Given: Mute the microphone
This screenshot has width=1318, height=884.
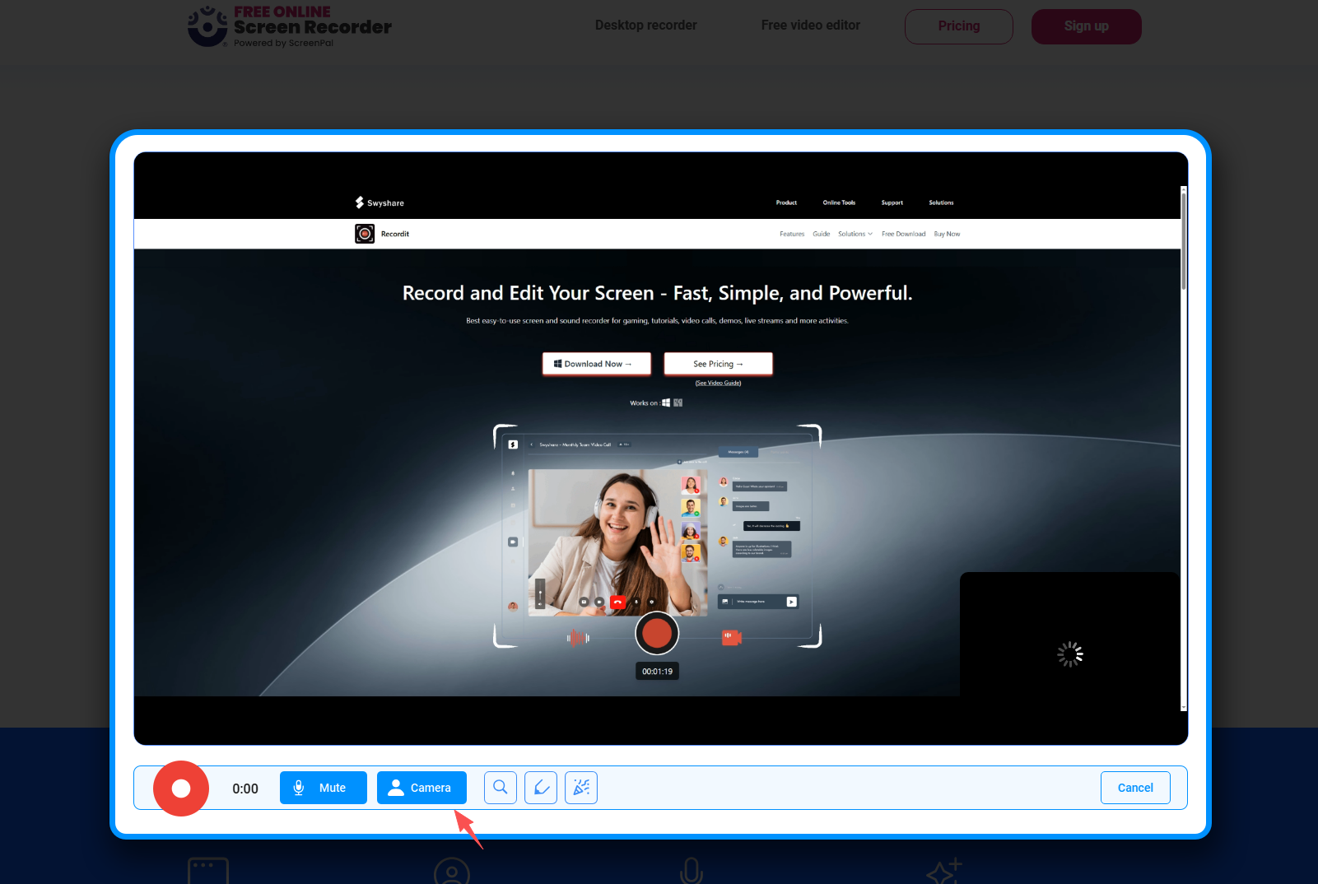Looking at the screenshot, I should click(323, 788).
